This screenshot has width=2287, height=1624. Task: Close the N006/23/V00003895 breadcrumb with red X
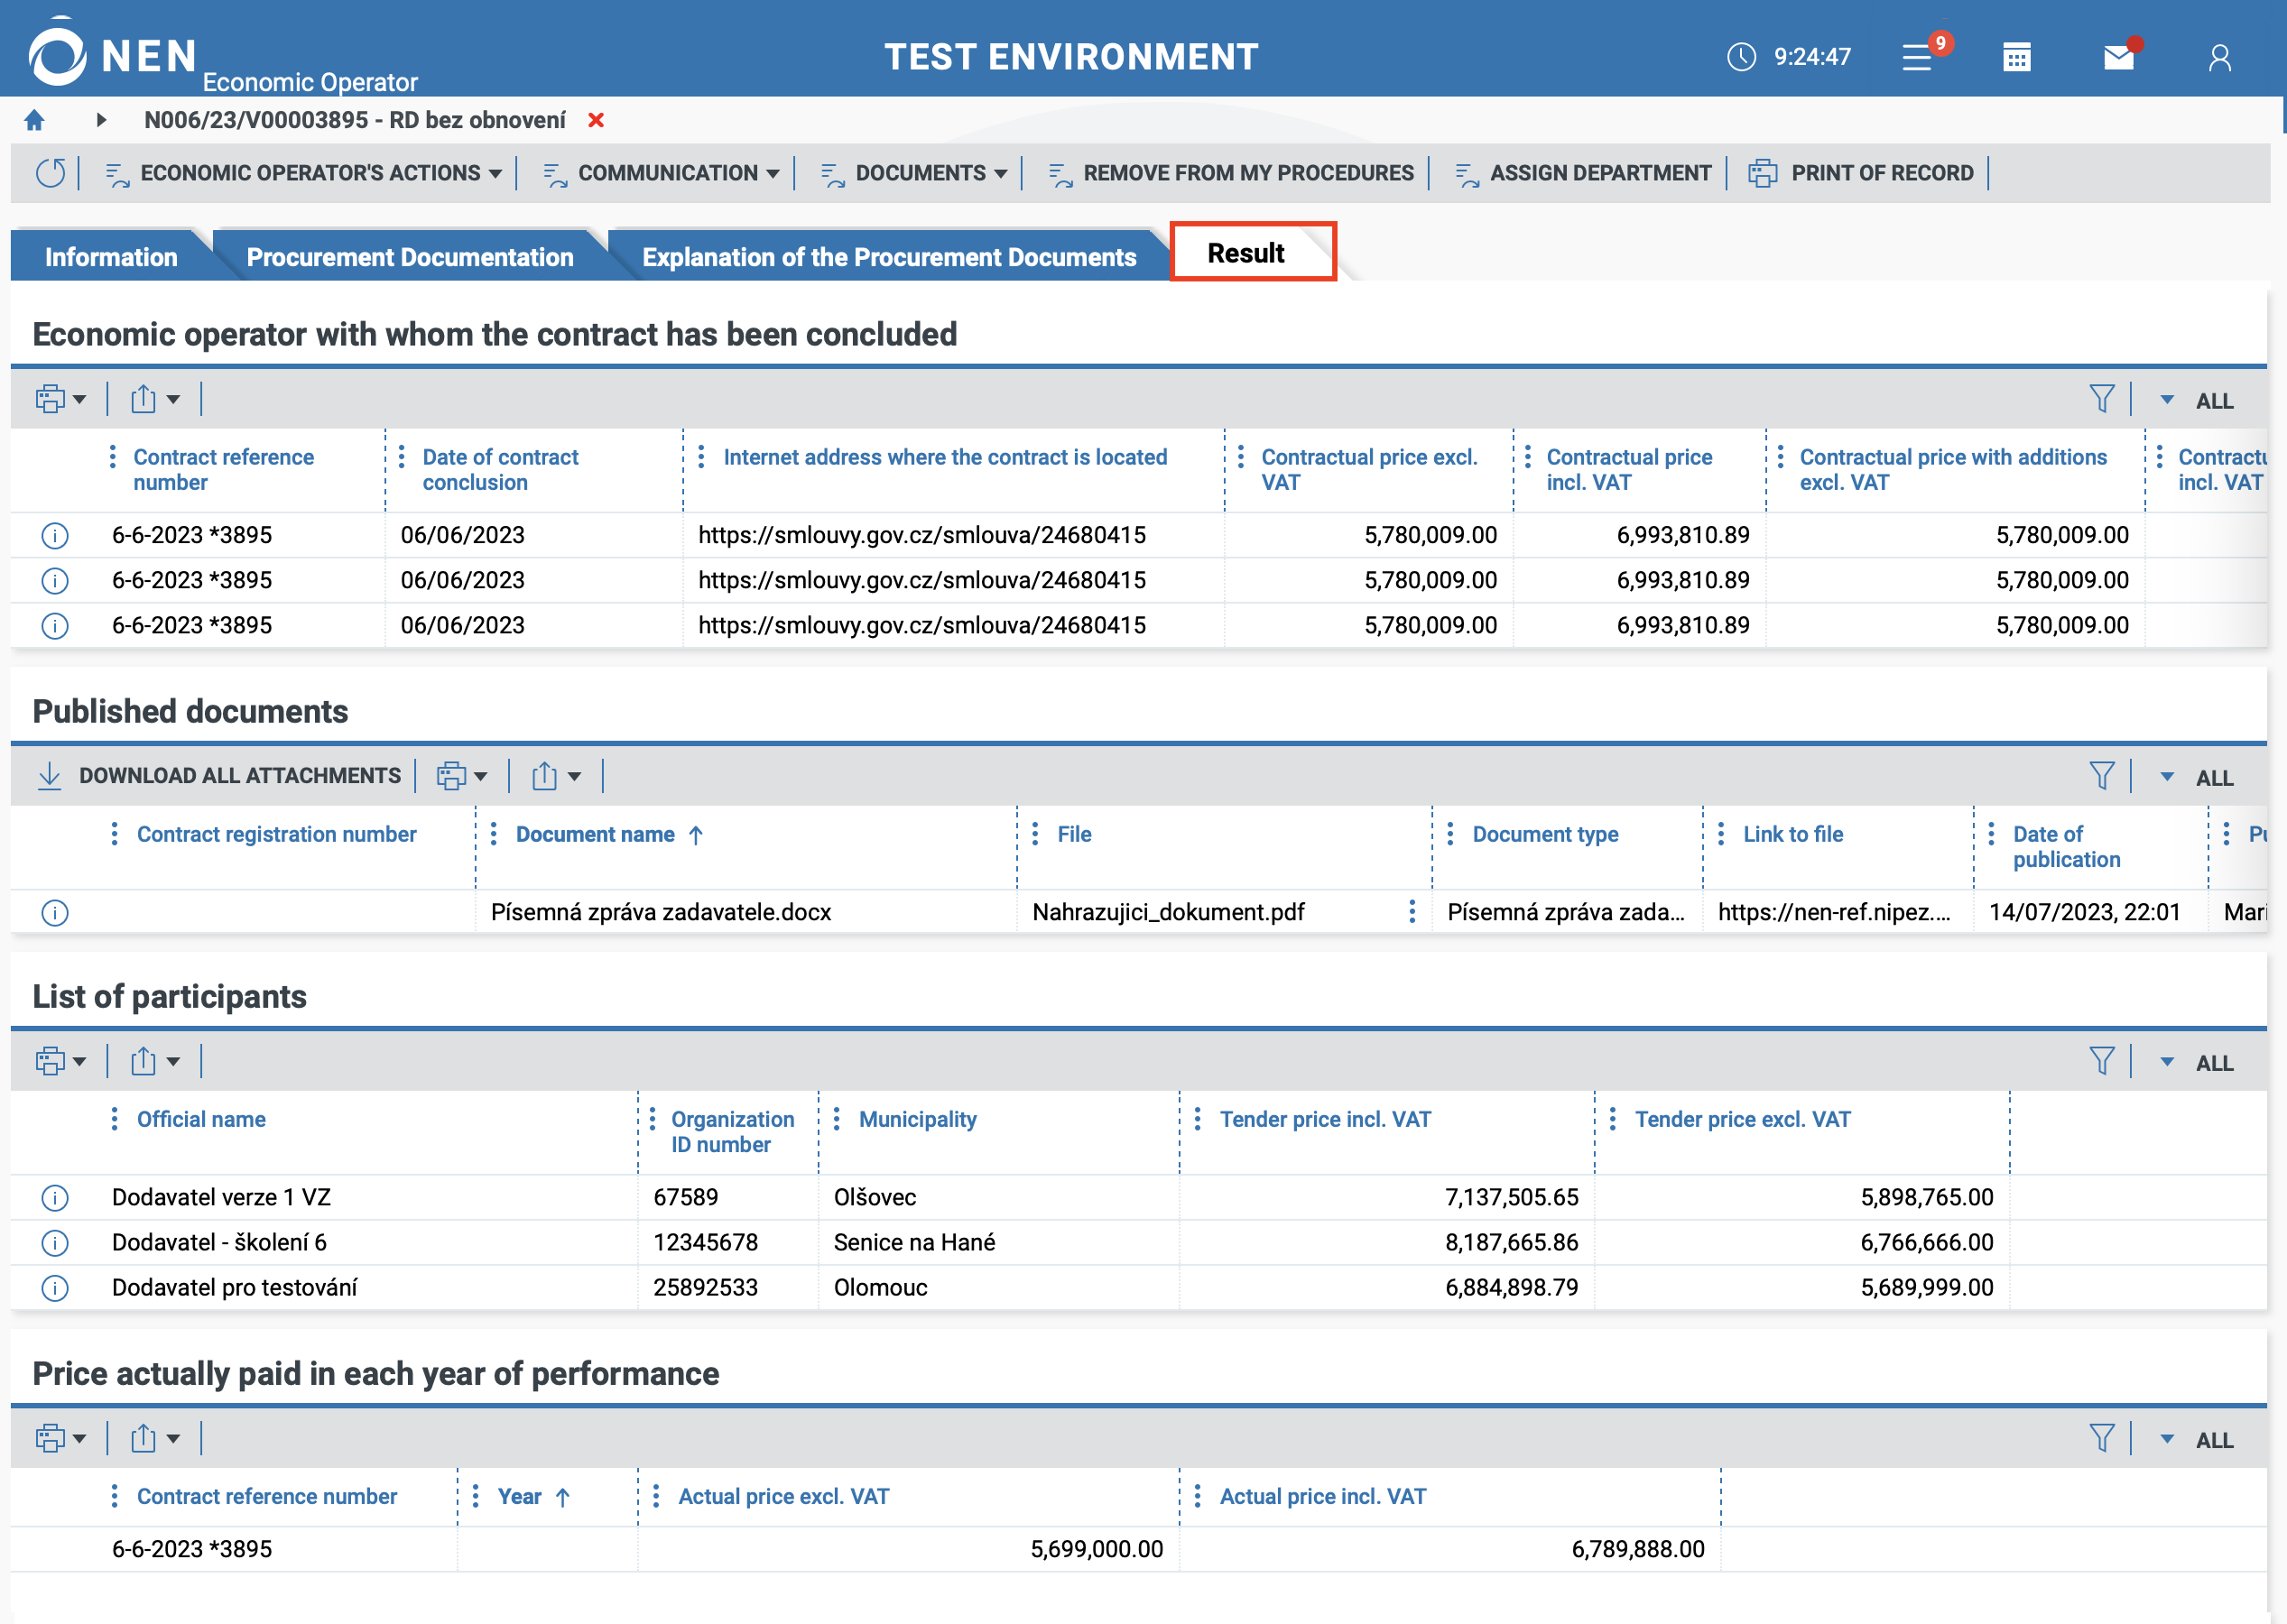[x=597, y=121]
